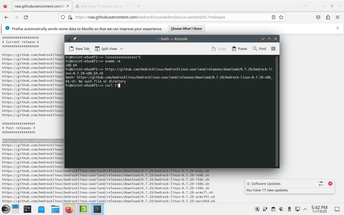The width and height of the screenshot is (344, 215).
Task: Switch to Konsole from taskbar
Action: tap(97, 209)
